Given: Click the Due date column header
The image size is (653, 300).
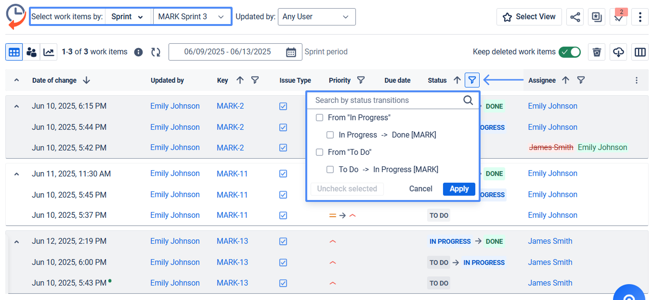Looking at the screenshot, I should point(398,81).
